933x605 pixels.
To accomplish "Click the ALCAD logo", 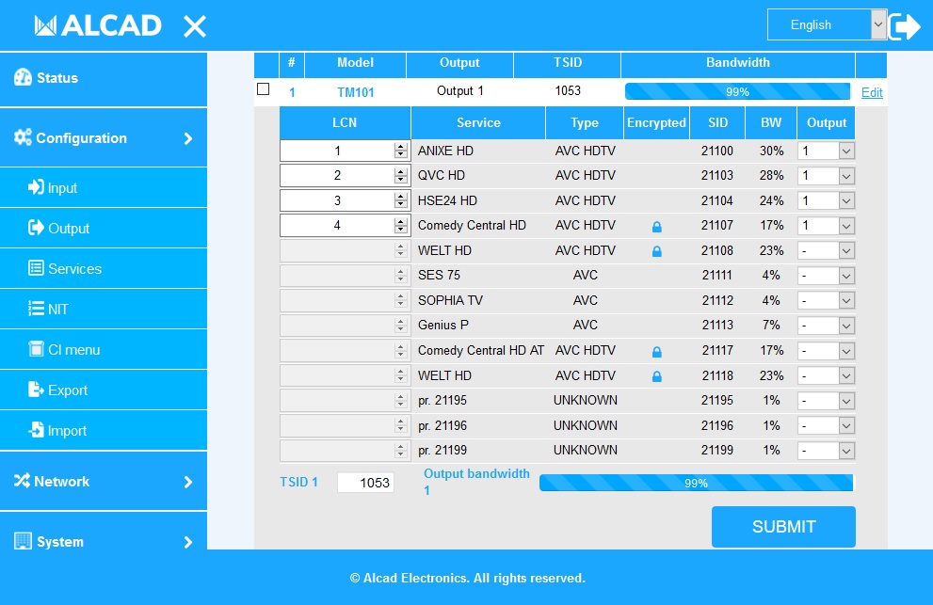I will [98, 25].
